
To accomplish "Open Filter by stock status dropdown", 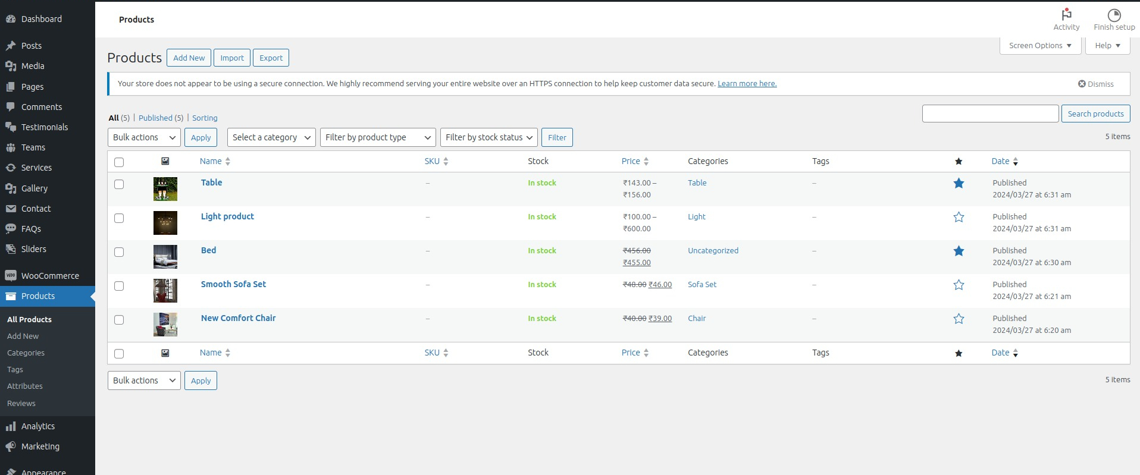I will click(x=488, y=137).
